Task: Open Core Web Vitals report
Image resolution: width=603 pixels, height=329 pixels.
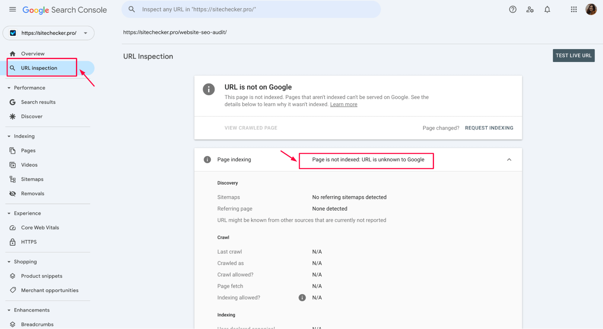Action: pyautogui.click(x=40, y=228)
